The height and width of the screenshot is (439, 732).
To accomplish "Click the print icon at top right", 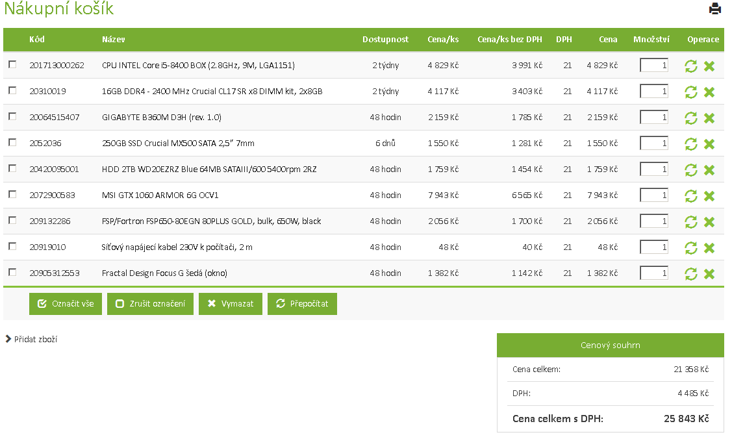I will coord(714,8).
